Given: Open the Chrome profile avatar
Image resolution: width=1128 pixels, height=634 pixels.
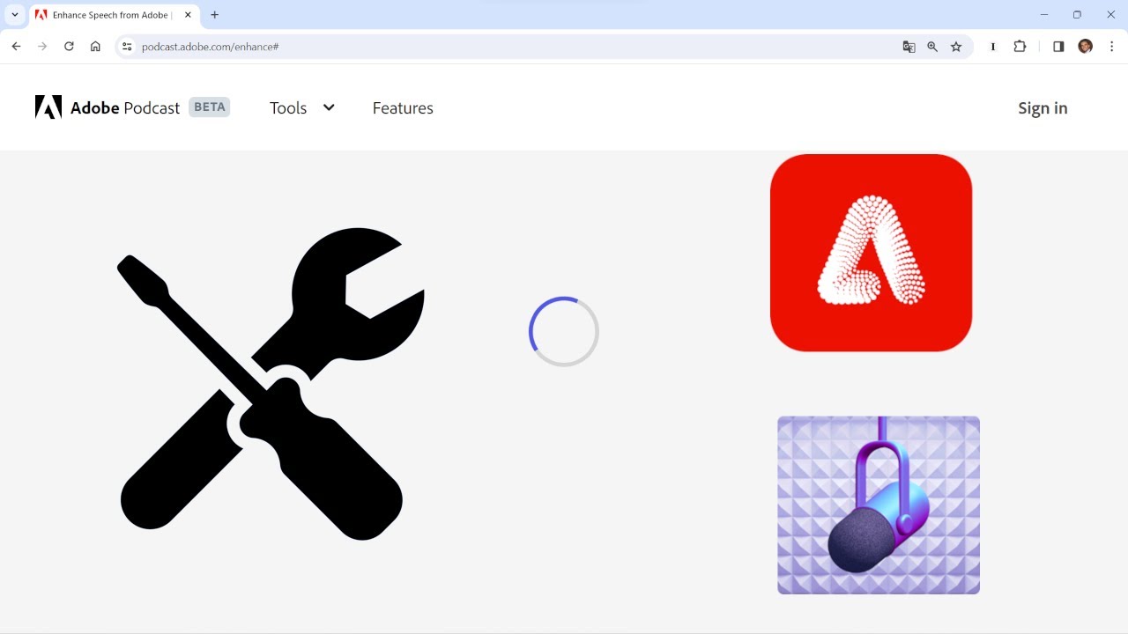Looking at the screenshot, I should click(1085, 47).
